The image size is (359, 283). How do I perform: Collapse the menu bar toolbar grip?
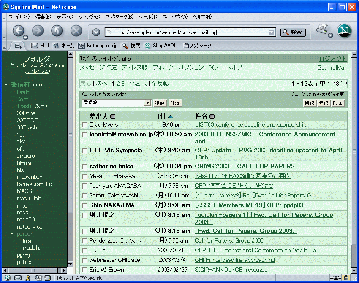pyautogui.click(x=4, y=17)
